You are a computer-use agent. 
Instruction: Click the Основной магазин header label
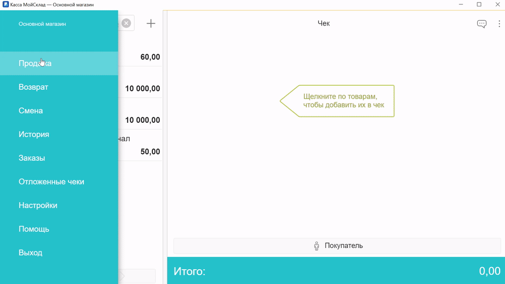42,24
